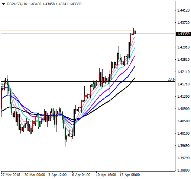Screen dimensions: 191x179
Task: Click the gray current bid price line
Action: pyautogui.click(x=88, y=34)
